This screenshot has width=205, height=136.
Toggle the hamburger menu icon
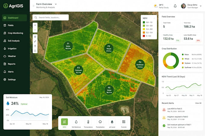point(33,6)
